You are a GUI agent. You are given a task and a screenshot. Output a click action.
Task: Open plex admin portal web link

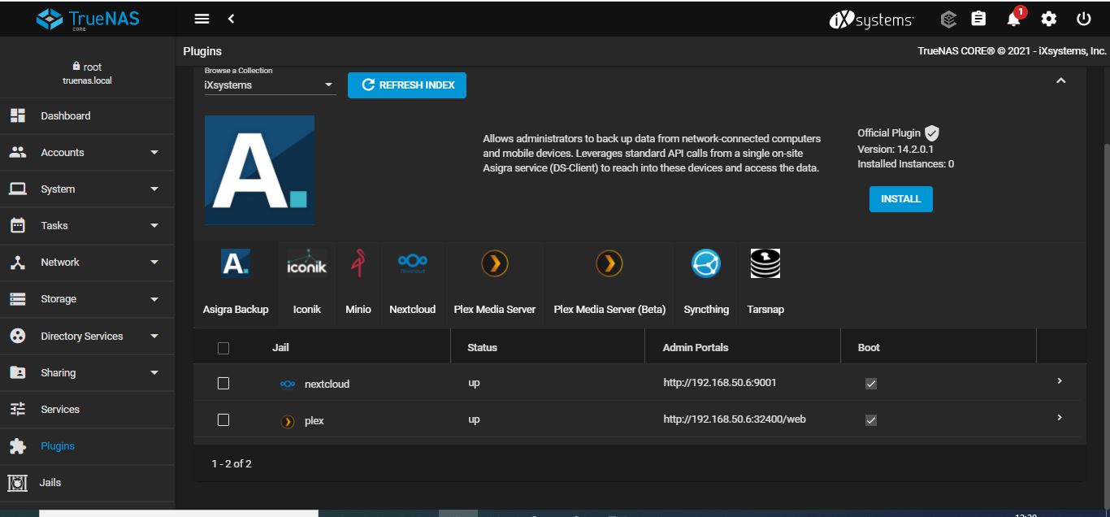735,419
